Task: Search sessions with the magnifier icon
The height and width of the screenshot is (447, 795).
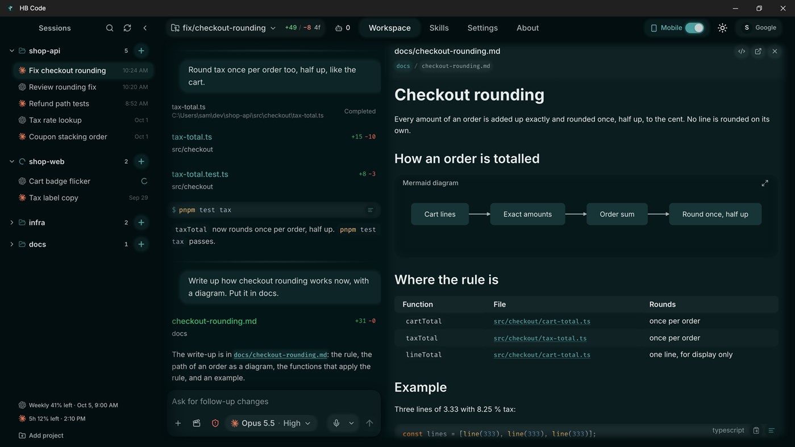Action: pyautogui.click(x=110, y=28)
